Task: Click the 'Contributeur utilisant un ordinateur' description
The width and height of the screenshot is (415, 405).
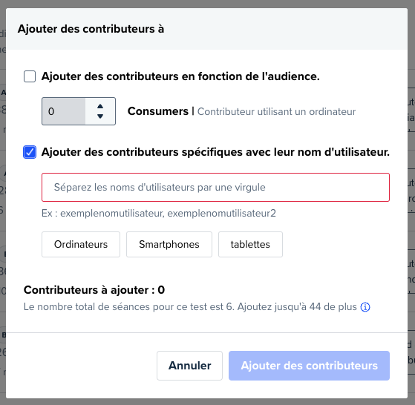Action: pyautogui.click(x=277, y=111)
